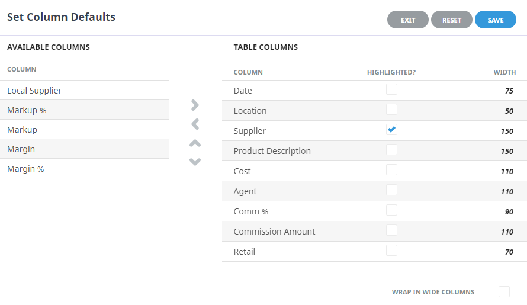The image size is (527, 305).
Task: Enable highlighting for the Date column
Action: pos(391,90)
